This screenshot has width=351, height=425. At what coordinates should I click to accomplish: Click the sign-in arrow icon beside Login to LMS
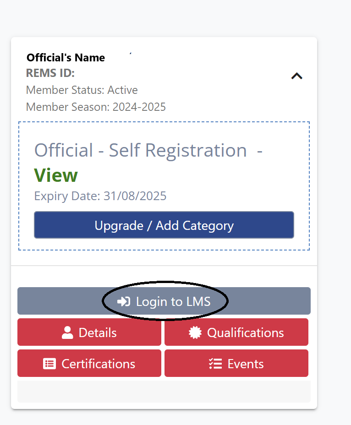pos(124,301)
